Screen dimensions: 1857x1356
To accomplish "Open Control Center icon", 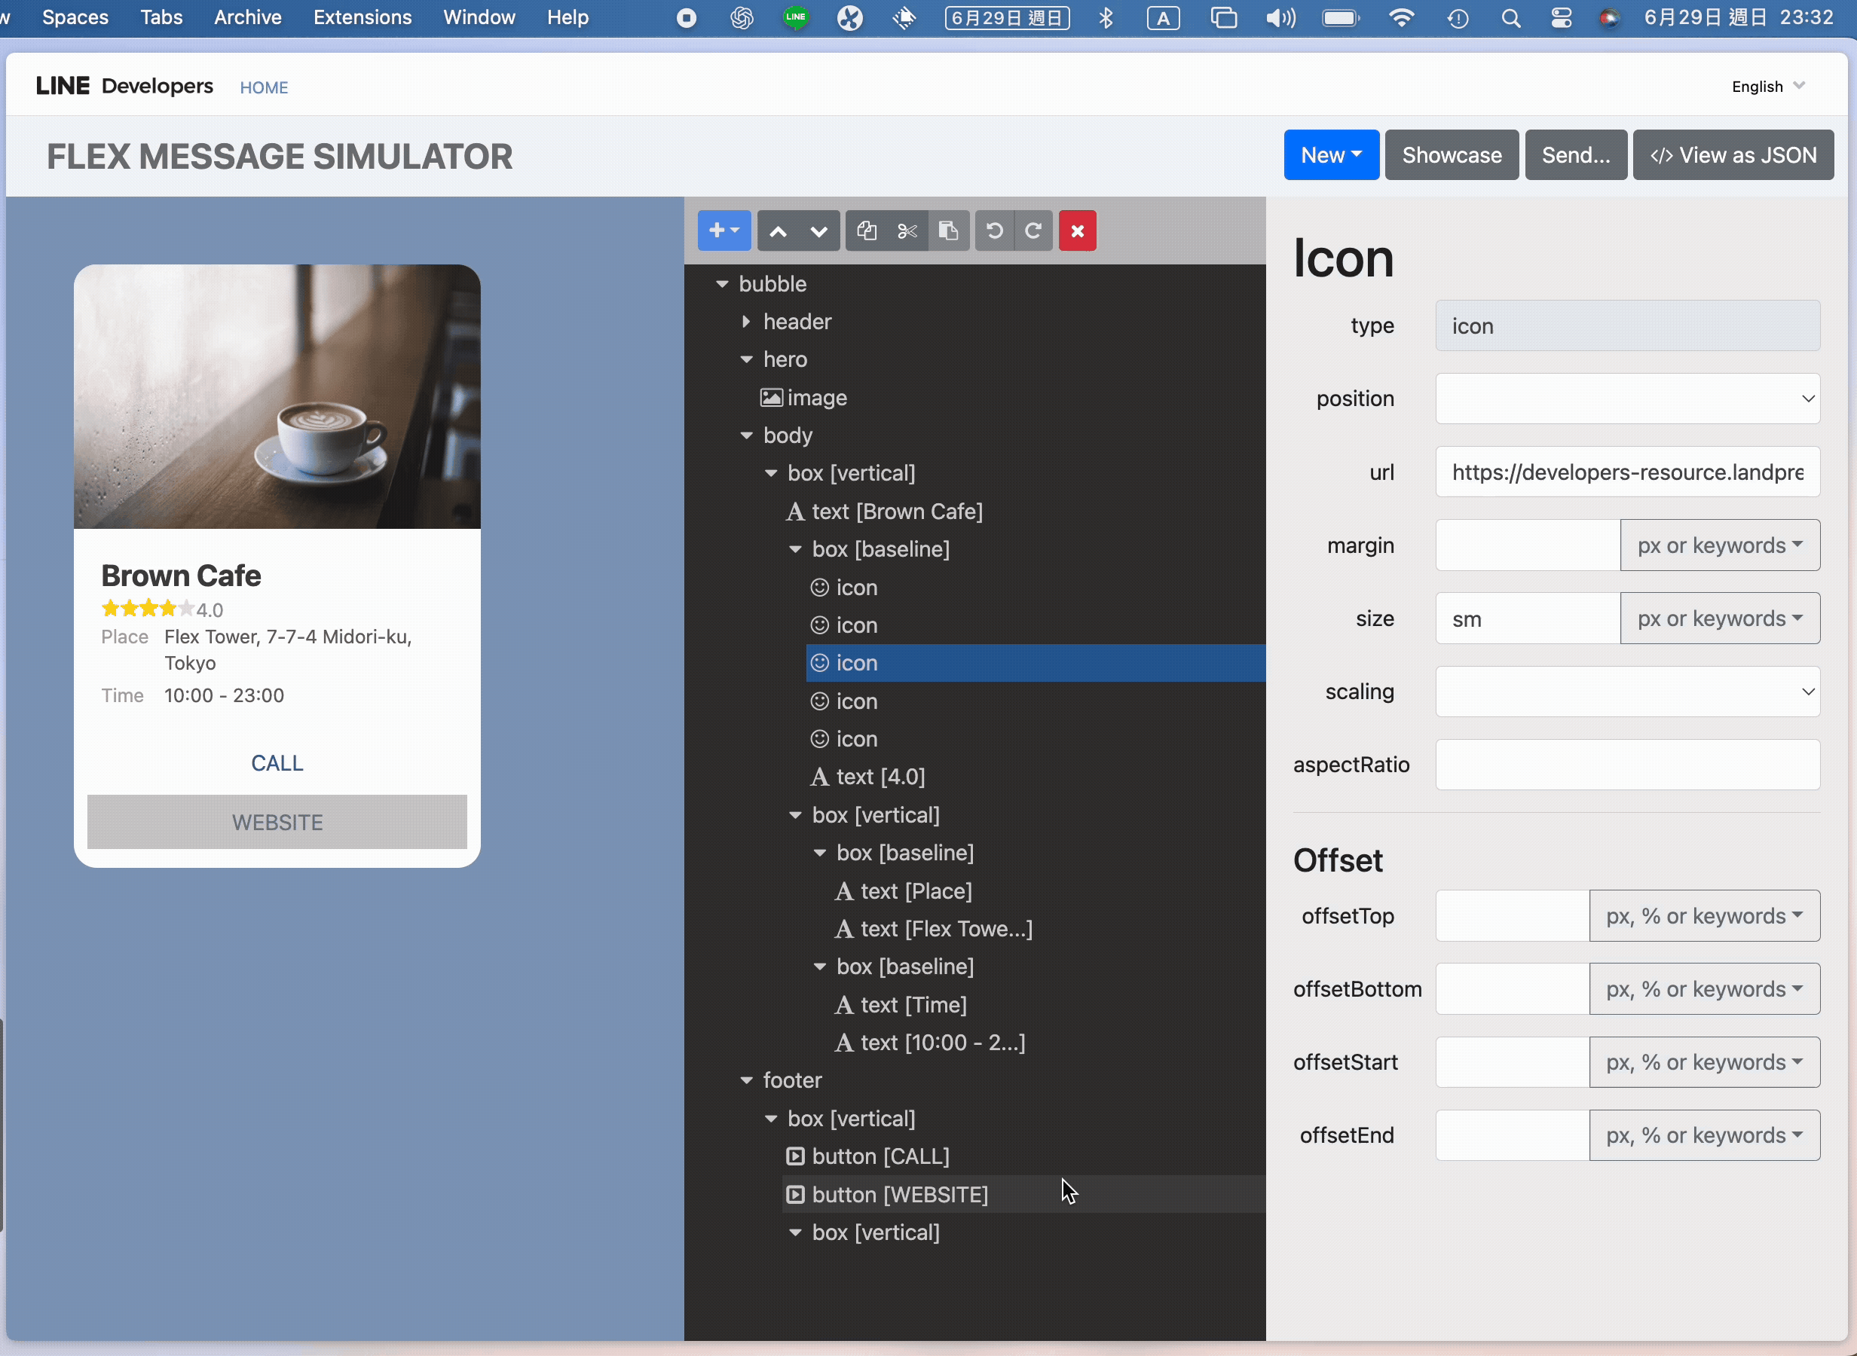I will (1562, 18).
